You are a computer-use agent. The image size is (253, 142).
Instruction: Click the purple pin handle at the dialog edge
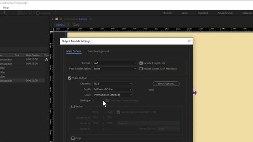(194, 93)
